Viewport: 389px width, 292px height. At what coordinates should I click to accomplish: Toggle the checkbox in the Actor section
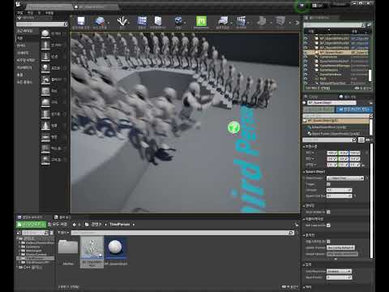point(328,242)
